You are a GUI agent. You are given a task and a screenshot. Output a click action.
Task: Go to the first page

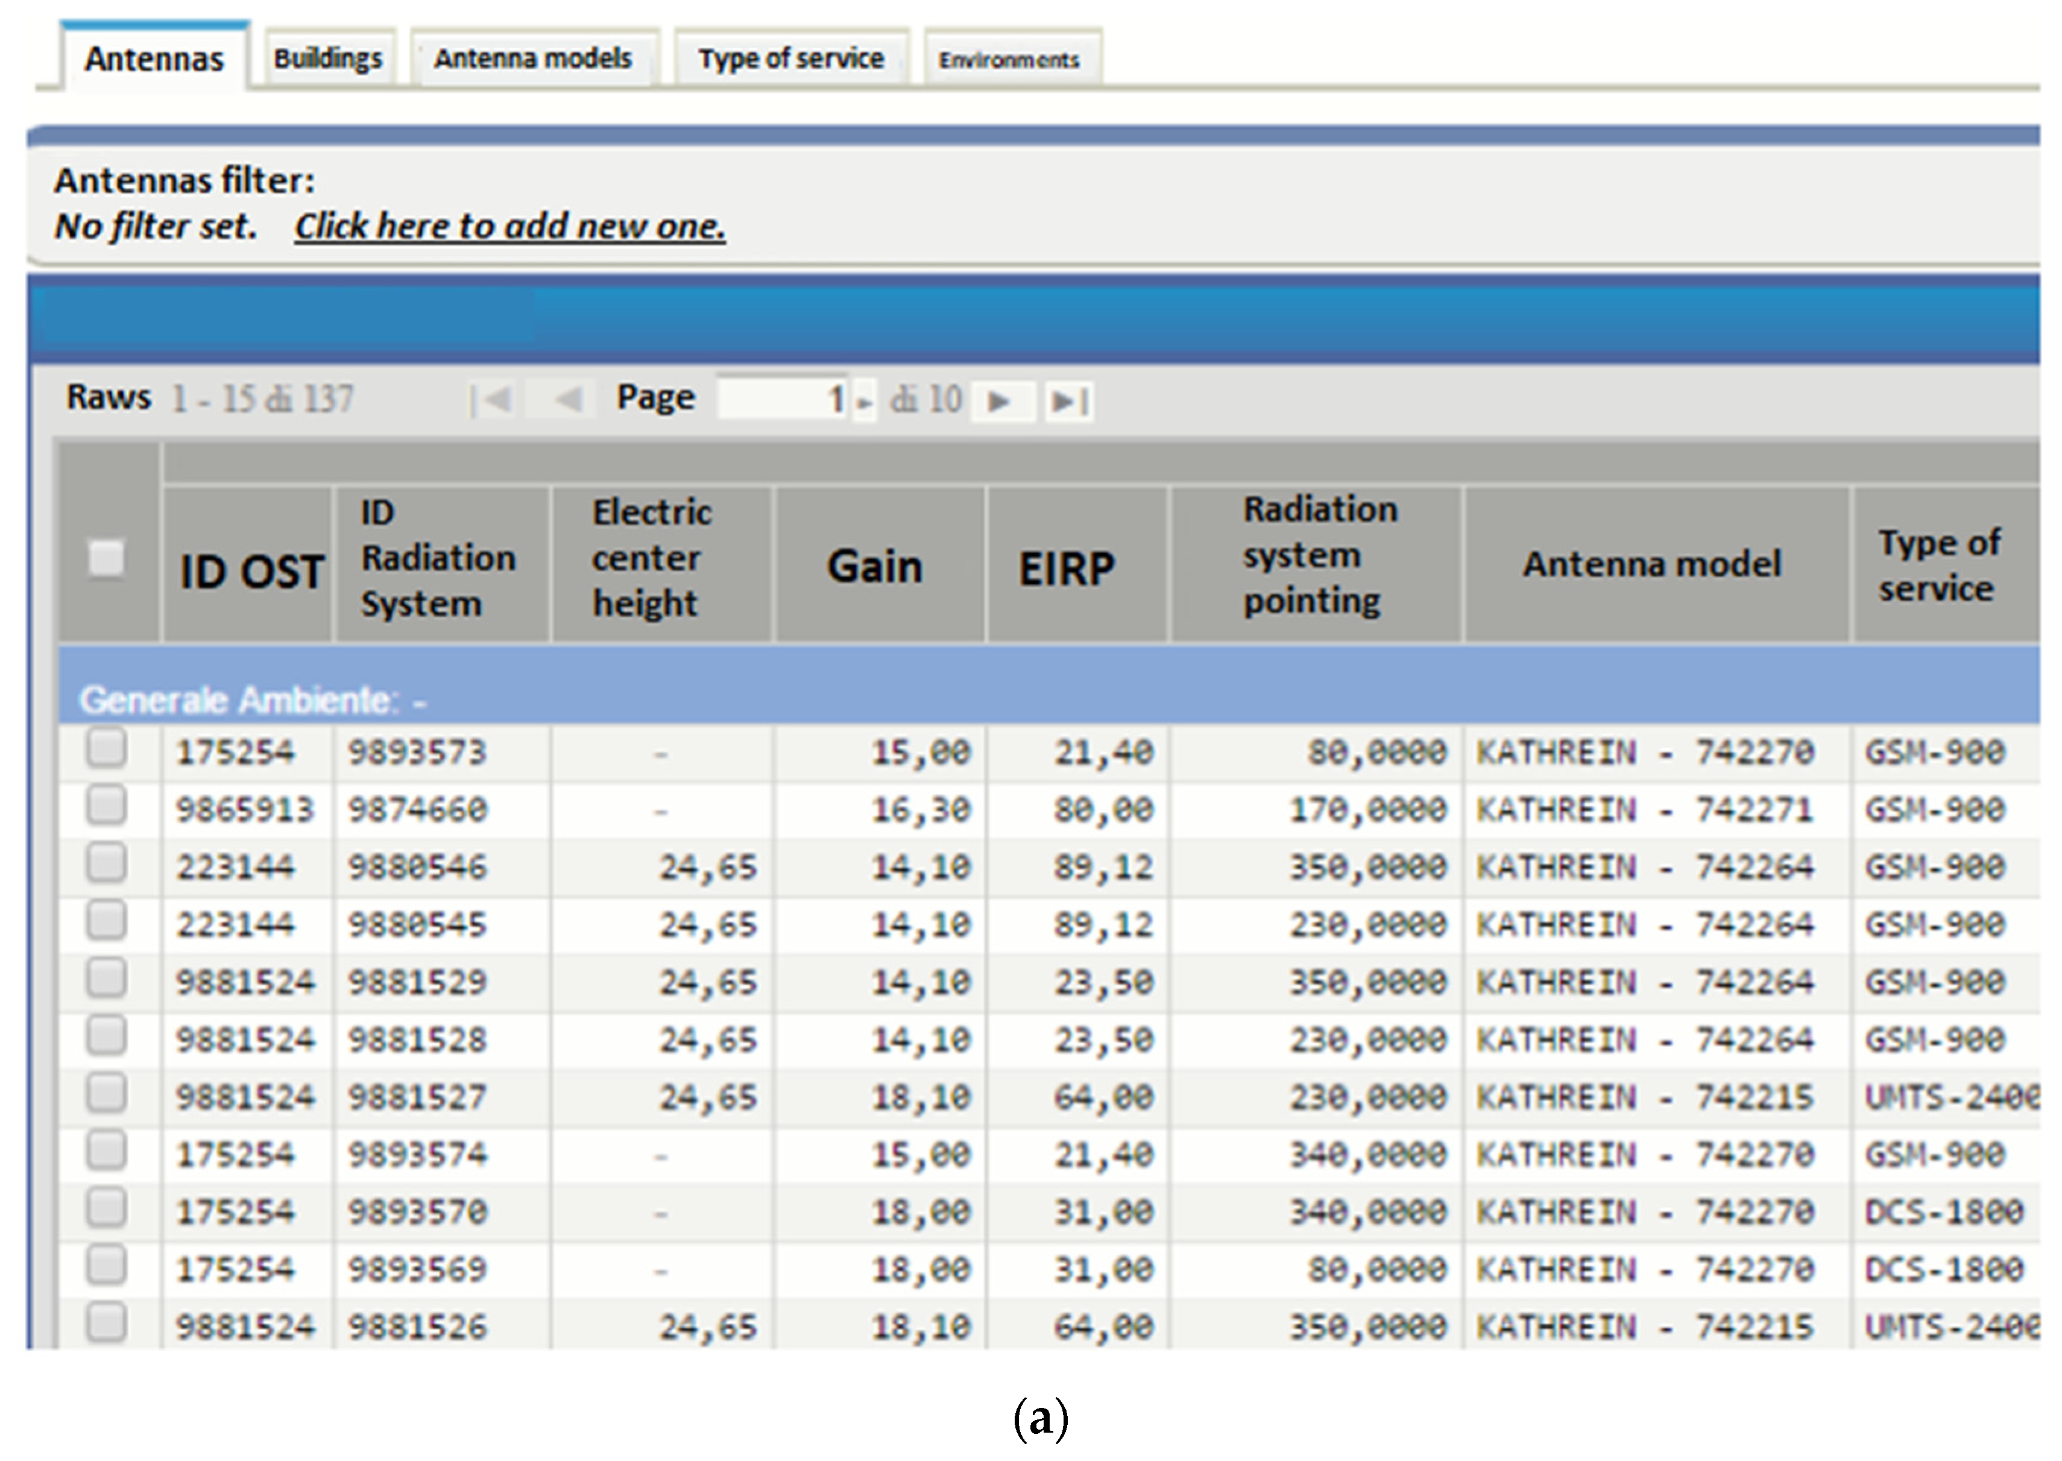coord(492,399)
